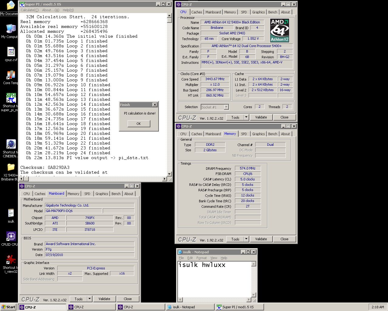The image size is (388, 311).
Task: Open Calculate menu in Super PI
Action: click(x=29, y=10)
